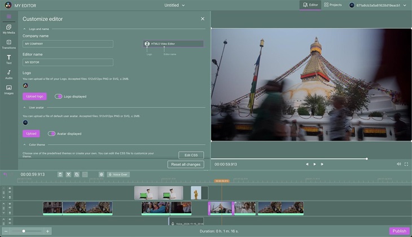The width and height of the screenshot is (412, 237).
Task: Toggle the Avatar displayed switch
Action: (x=52, y=133)
